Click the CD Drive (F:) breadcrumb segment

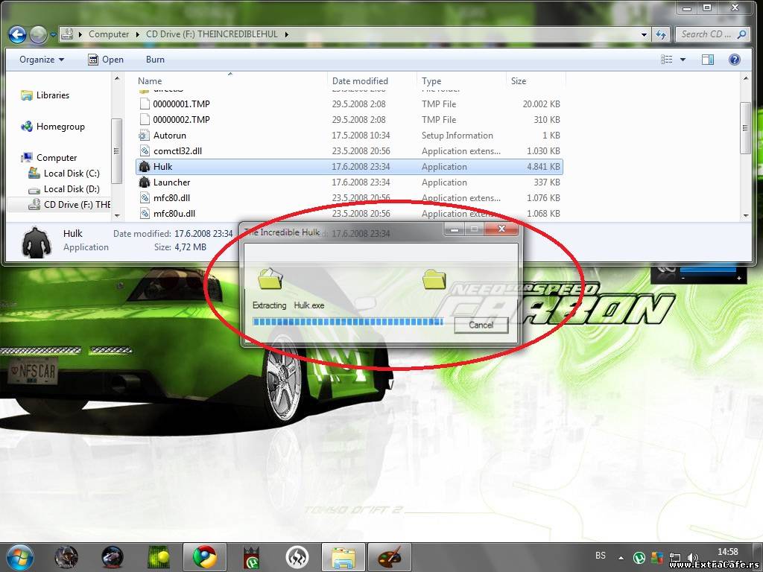coord(212,34)
